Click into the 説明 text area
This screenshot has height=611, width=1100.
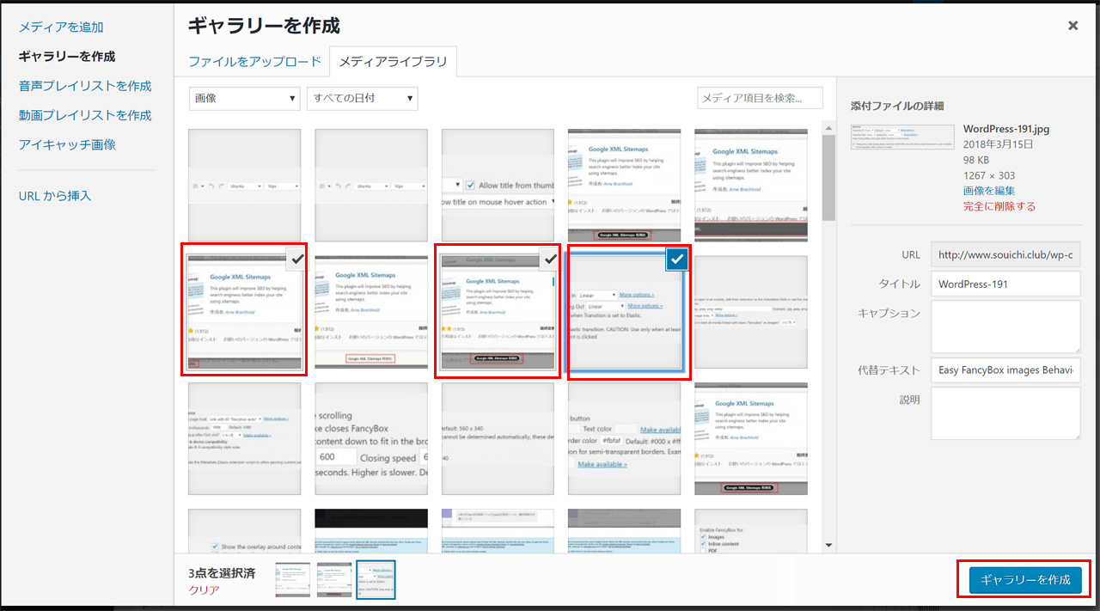tap(1005, 413)
